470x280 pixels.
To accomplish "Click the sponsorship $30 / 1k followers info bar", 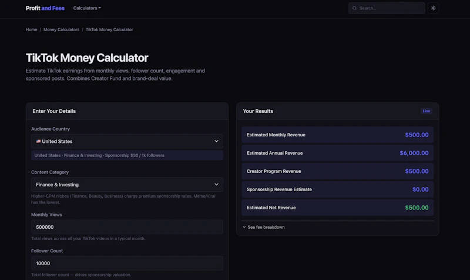I will (127, 155).
